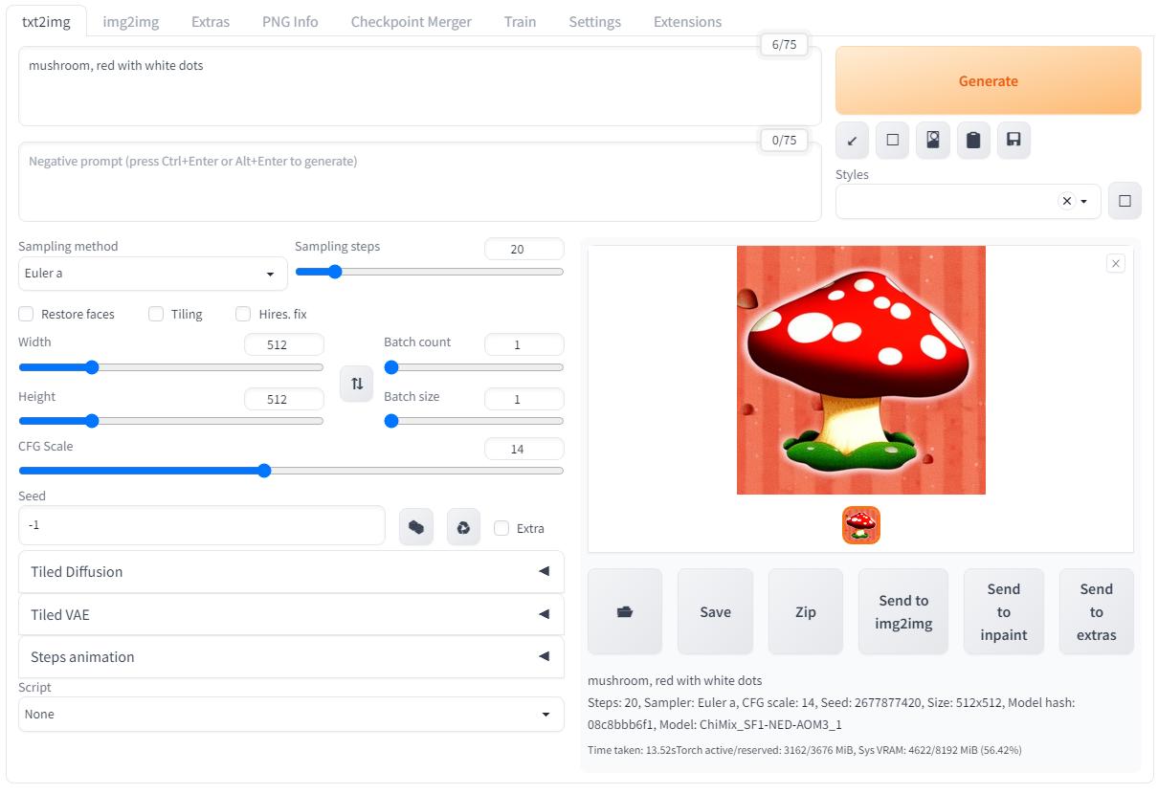
Task: Click the 'Steps: 20, Sampler: Euler a' info line
Action: 832,714
